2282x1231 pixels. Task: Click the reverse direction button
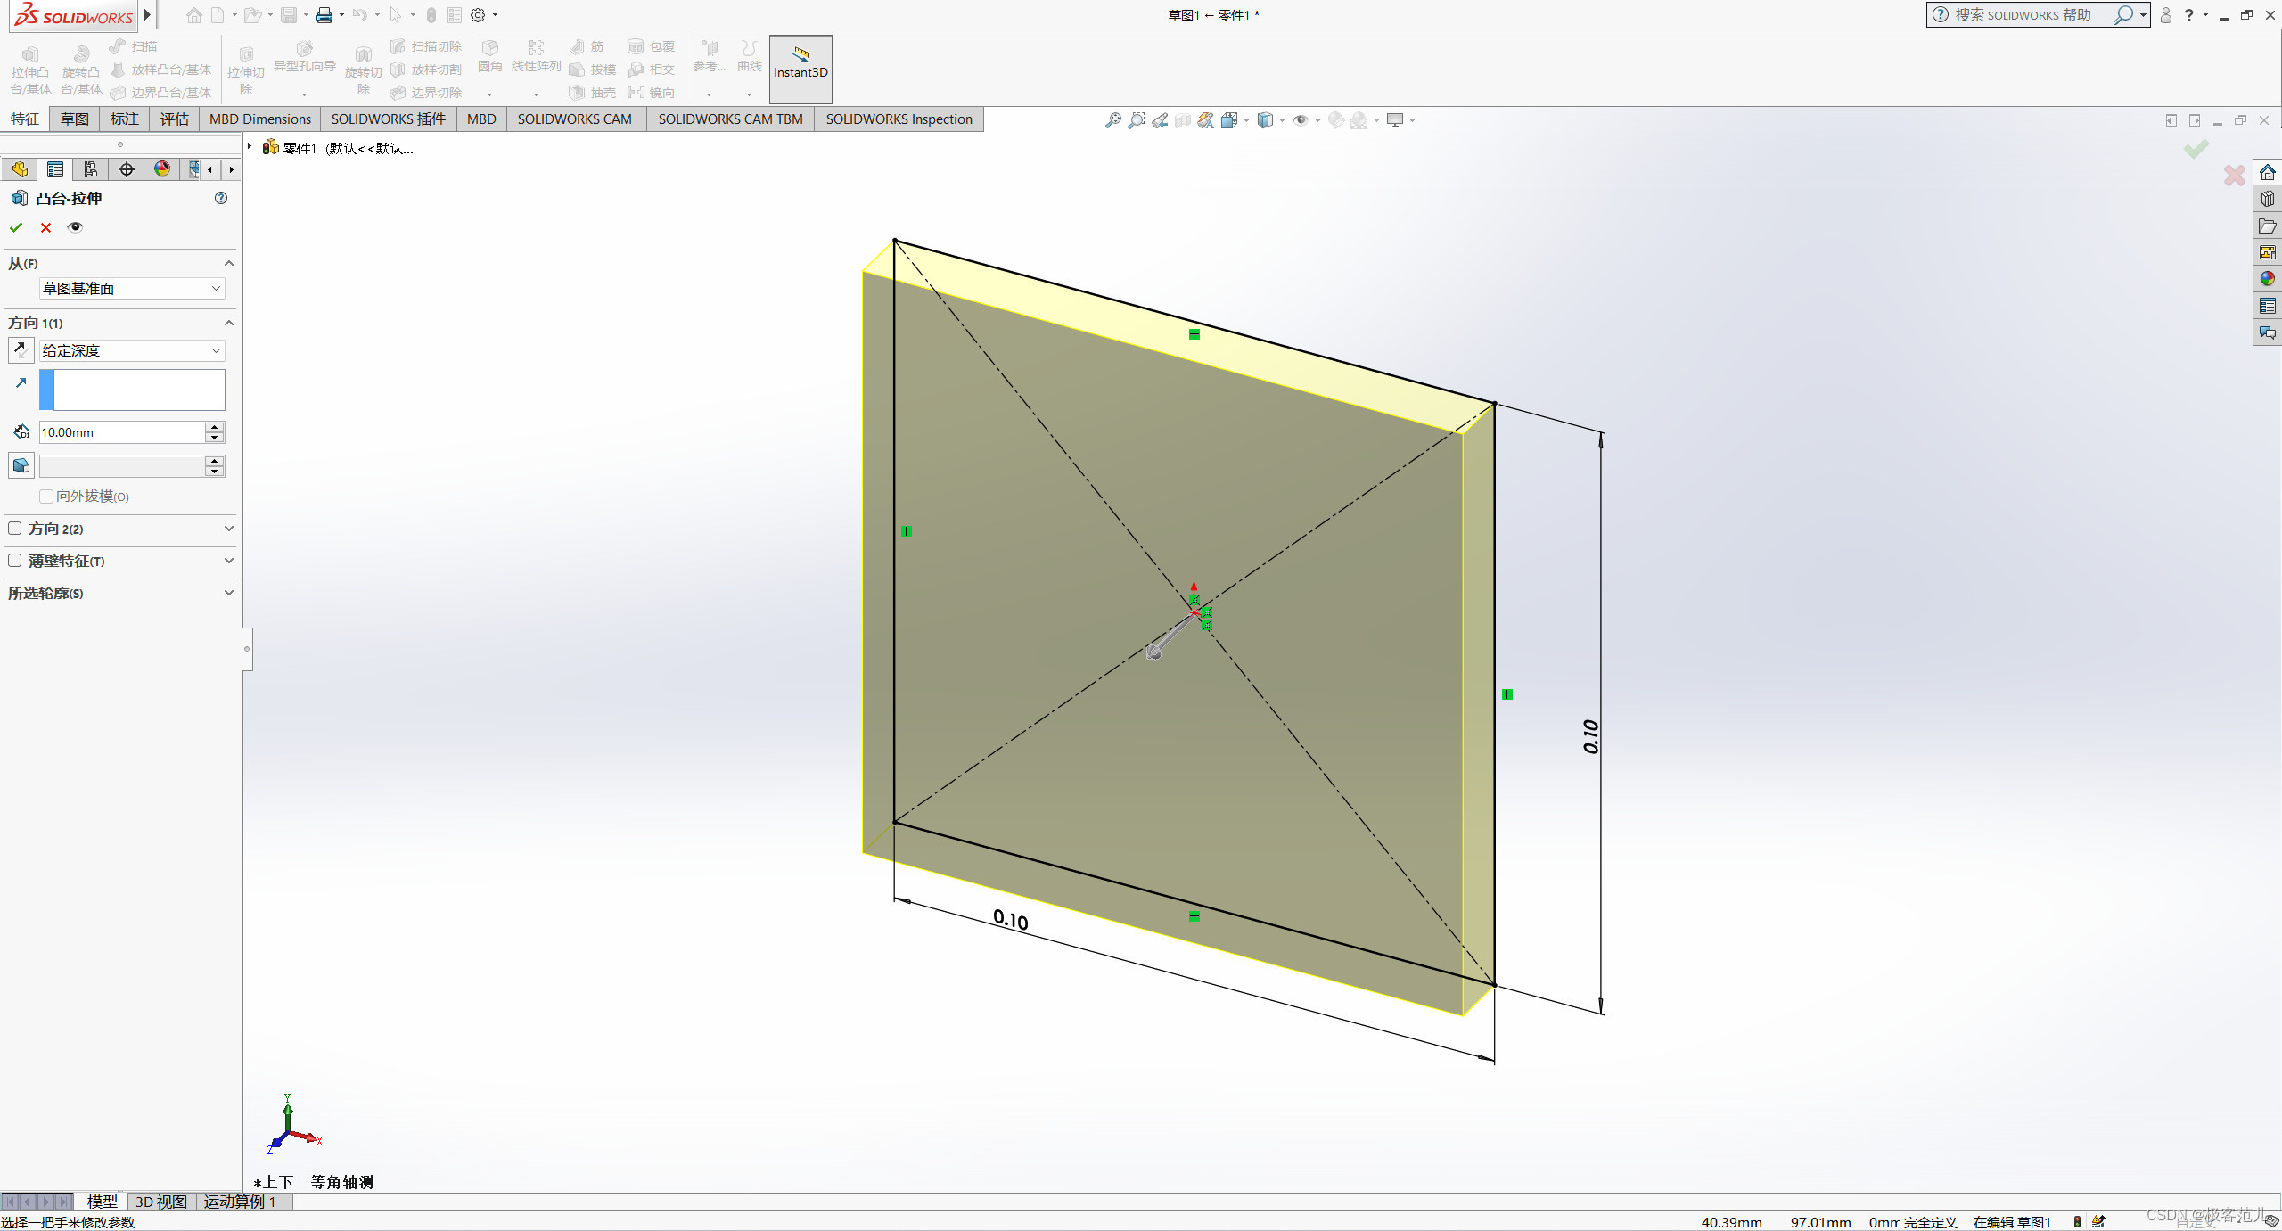(21, 350)
